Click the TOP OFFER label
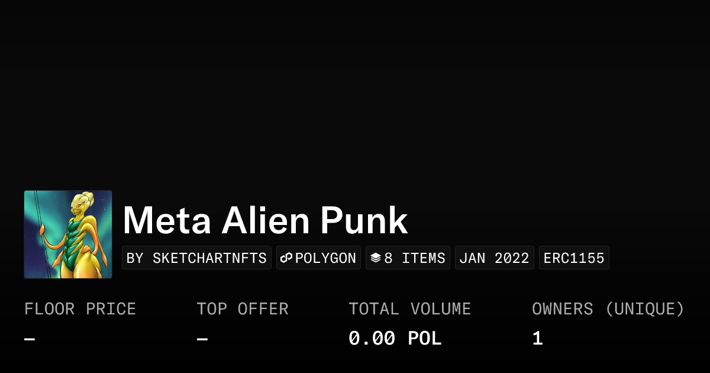Viewport: 710px width, 373px height. tap(243, 309)
